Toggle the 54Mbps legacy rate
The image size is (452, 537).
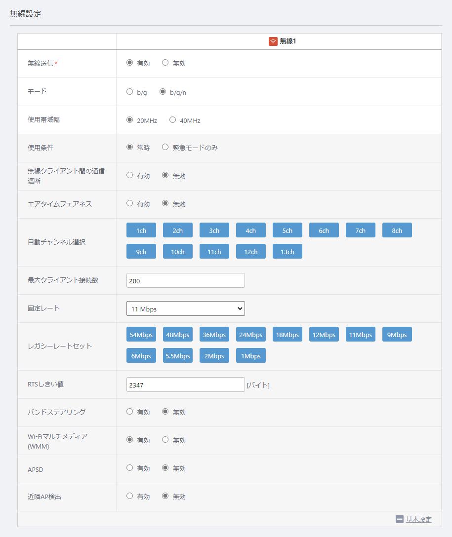point(141,334)
